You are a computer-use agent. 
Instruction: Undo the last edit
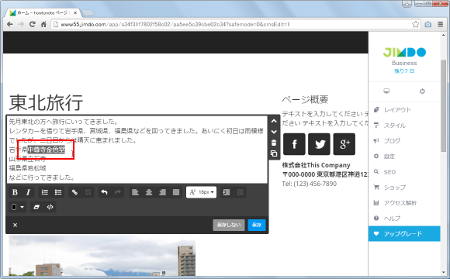pos(105,192)
